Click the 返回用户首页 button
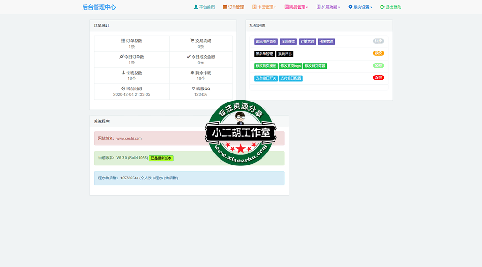482x267 pixels. tap(266, 42)
